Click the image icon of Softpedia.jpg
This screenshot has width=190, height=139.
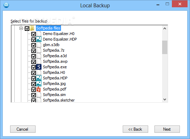(x=39, y=84)
